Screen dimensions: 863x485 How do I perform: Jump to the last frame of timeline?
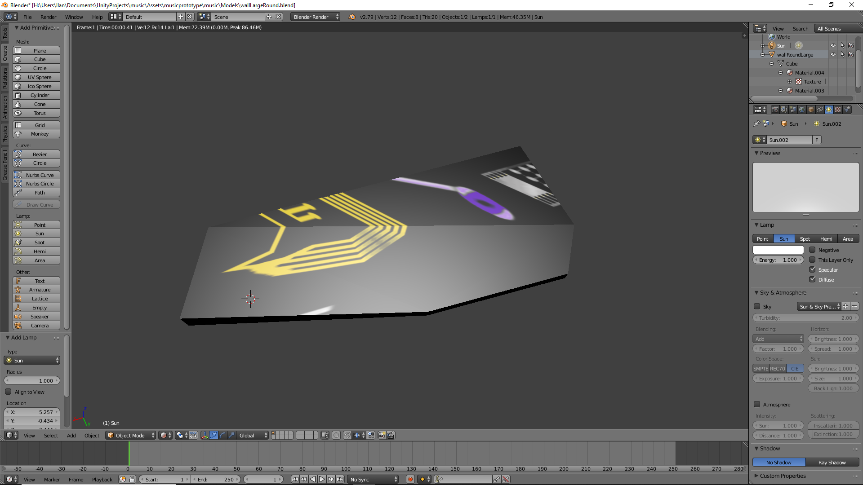click(x=340, y=479)
